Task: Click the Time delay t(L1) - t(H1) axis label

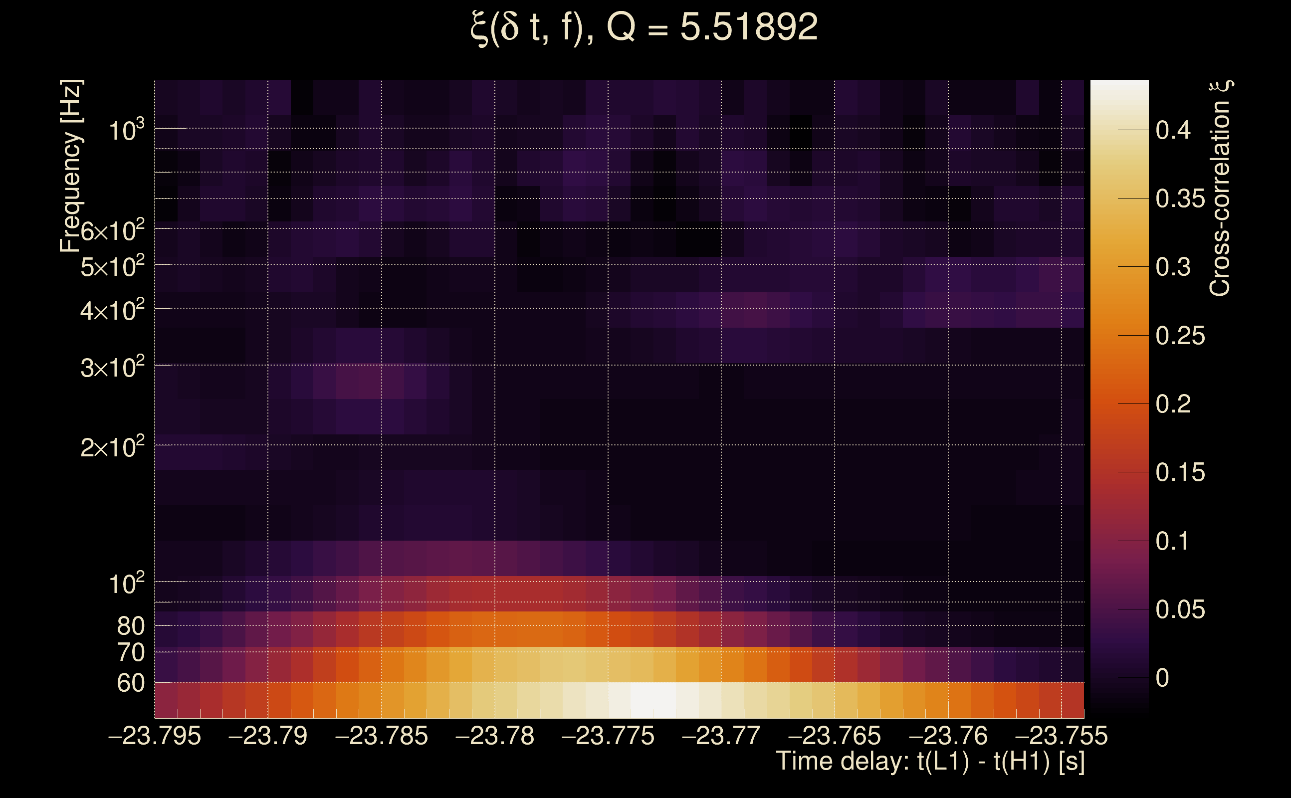Action: coord(930,762)
